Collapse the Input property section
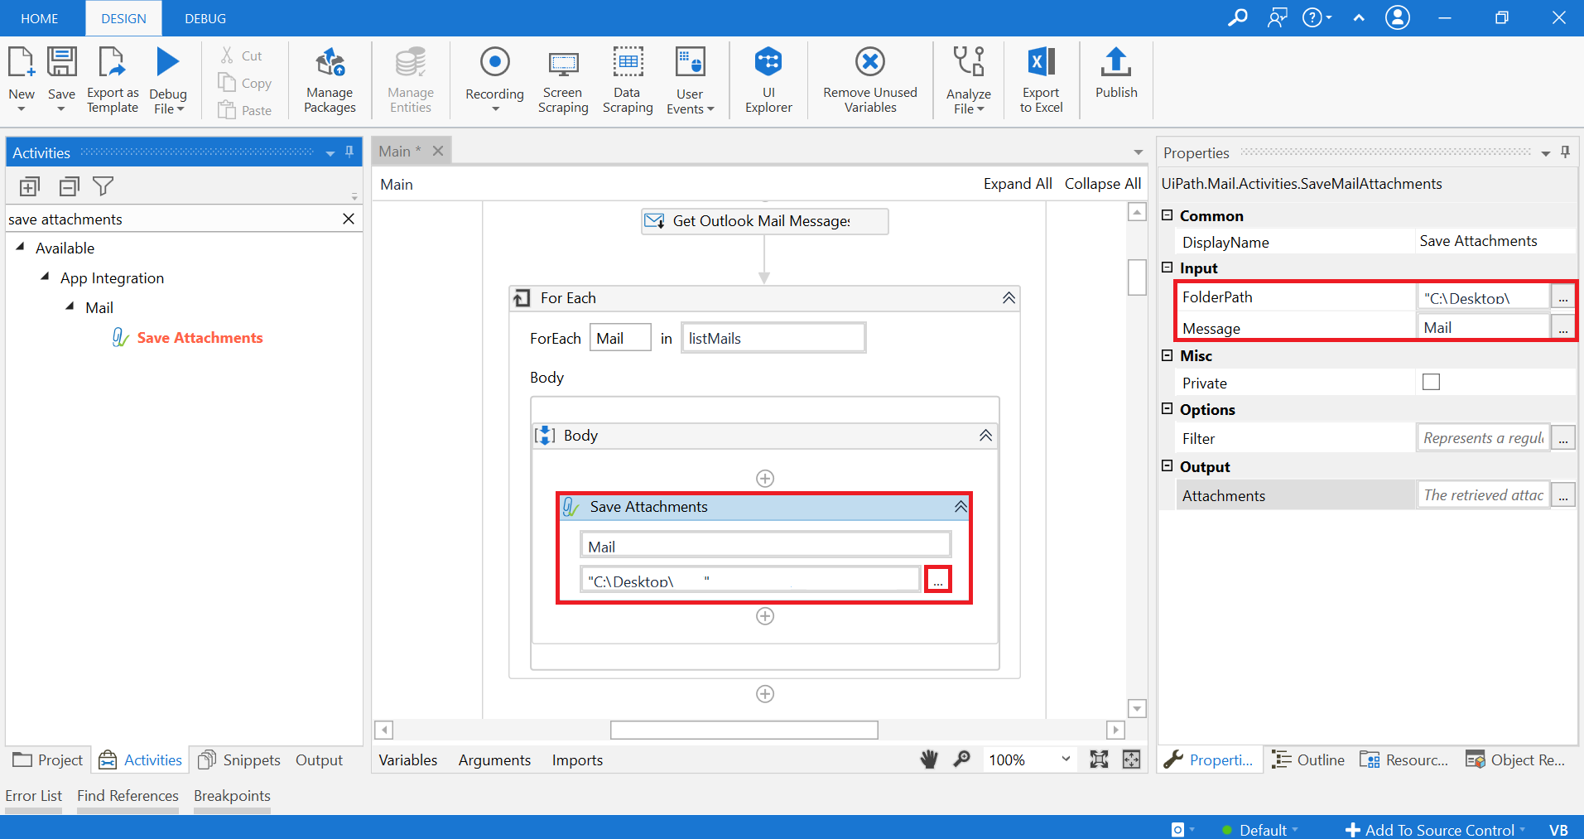Viewport: 1584px width, 839px height. 1168,268
